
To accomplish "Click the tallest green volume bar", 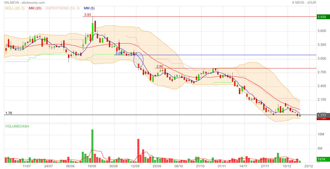I will [x=93, y=146].
